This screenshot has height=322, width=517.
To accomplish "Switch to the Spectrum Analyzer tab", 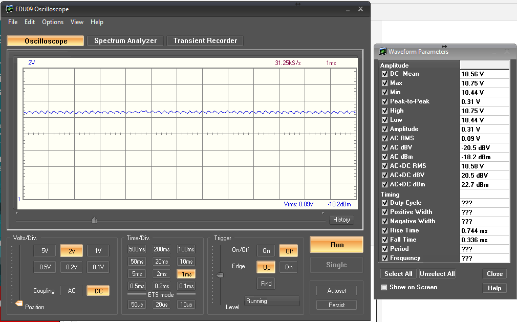I will (x=125, y=41).
